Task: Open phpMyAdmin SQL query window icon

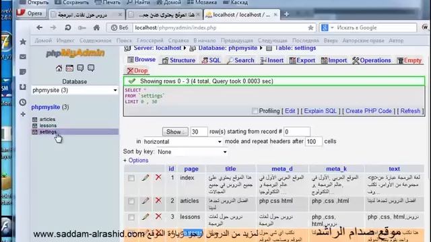Action: [69, 68]
